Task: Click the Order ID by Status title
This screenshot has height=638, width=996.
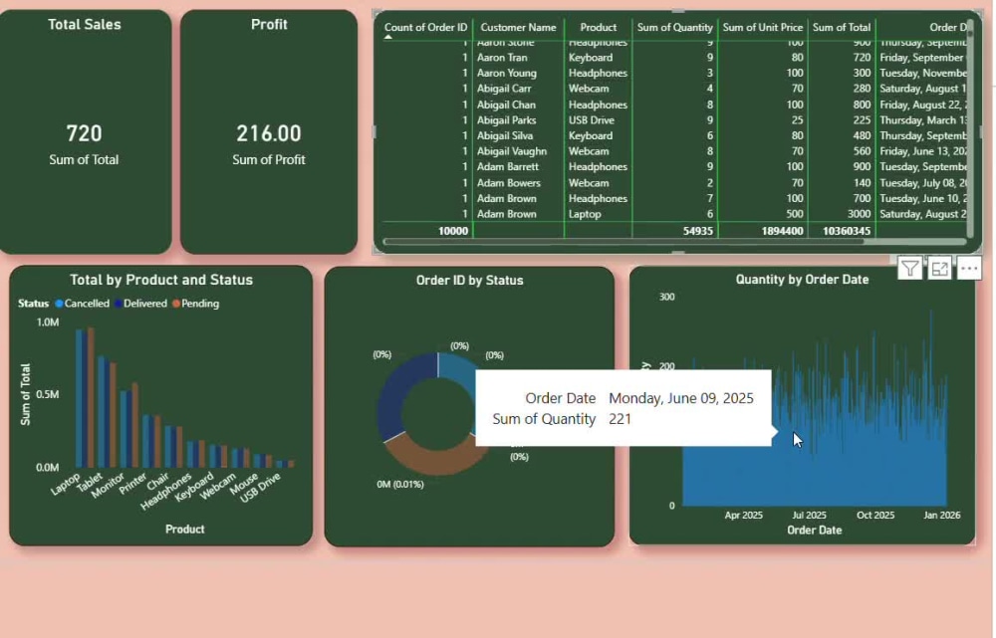Action: coord(469,281)
